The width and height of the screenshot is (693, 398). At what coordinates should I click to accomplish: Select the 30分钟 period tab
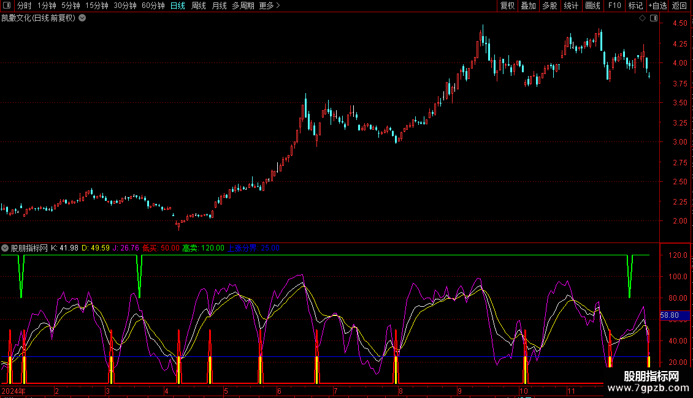(125, 6)
